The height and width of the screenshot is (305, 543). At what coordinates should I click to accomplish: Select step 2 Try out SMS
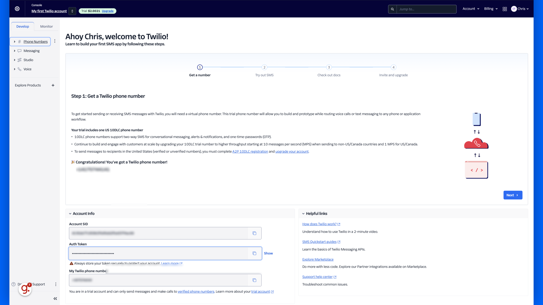264,67
